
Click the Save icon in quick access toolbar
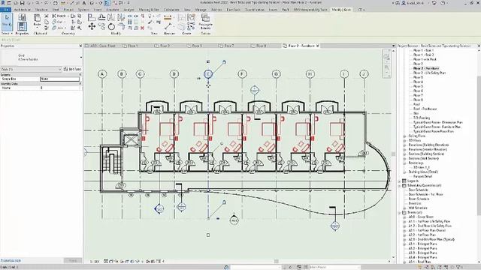coord(22,3)
